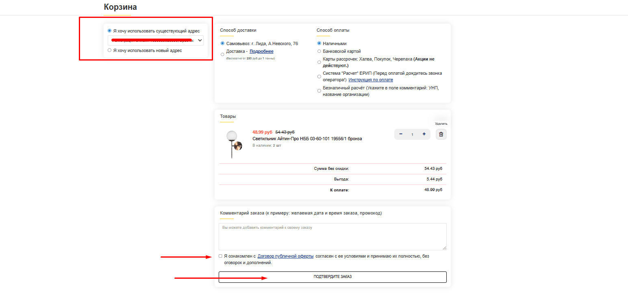Decrease product quantity with minus button
This screenshot has height=295, width=628.
click(401, 134)
